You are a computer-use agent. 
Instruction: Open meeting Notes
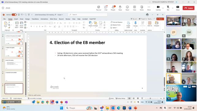142,8
